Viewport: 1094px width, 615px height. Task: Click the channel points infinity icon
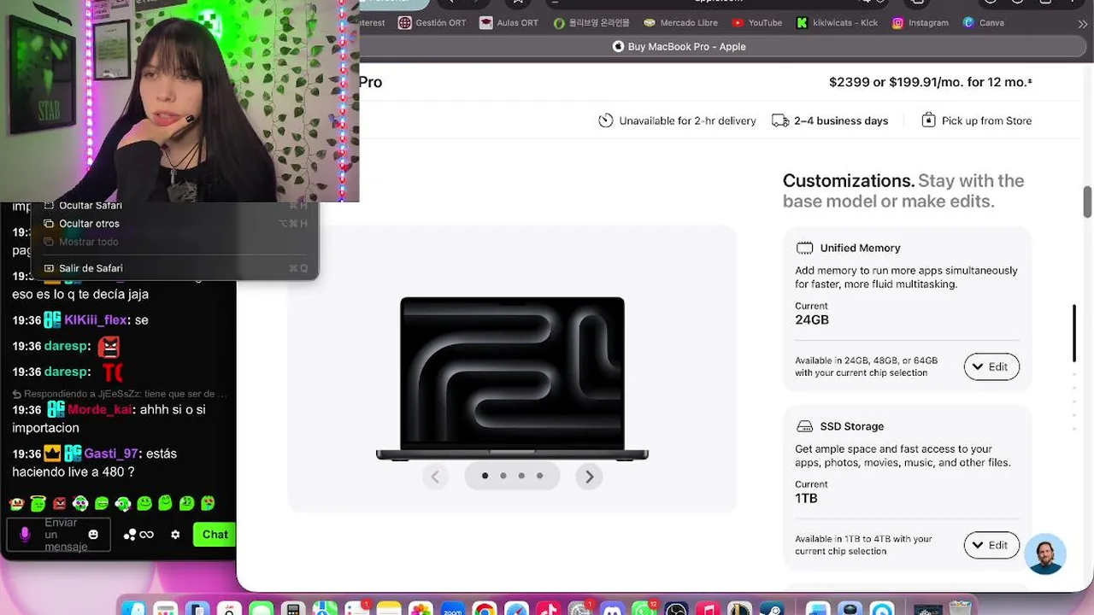146,535
